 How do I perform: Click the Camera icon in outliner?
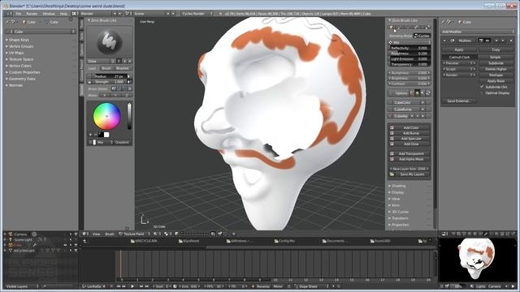(x=11, y=234)
